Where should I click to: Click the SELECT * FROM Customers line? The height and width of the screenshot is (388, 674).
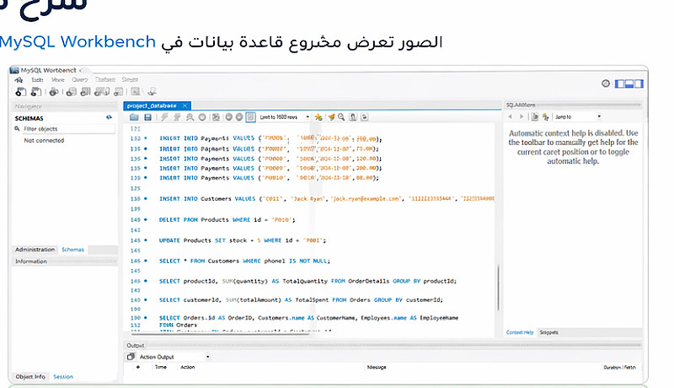[244, 261]
